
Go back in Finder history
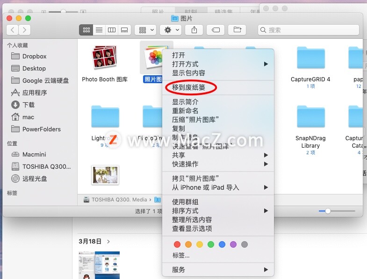pyautogui.click(x=13, y=30)
